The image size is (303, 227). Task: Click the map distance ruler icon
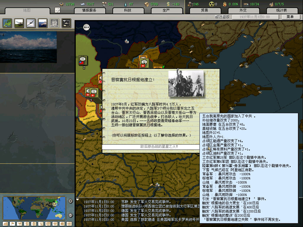(x=86, y=27)
